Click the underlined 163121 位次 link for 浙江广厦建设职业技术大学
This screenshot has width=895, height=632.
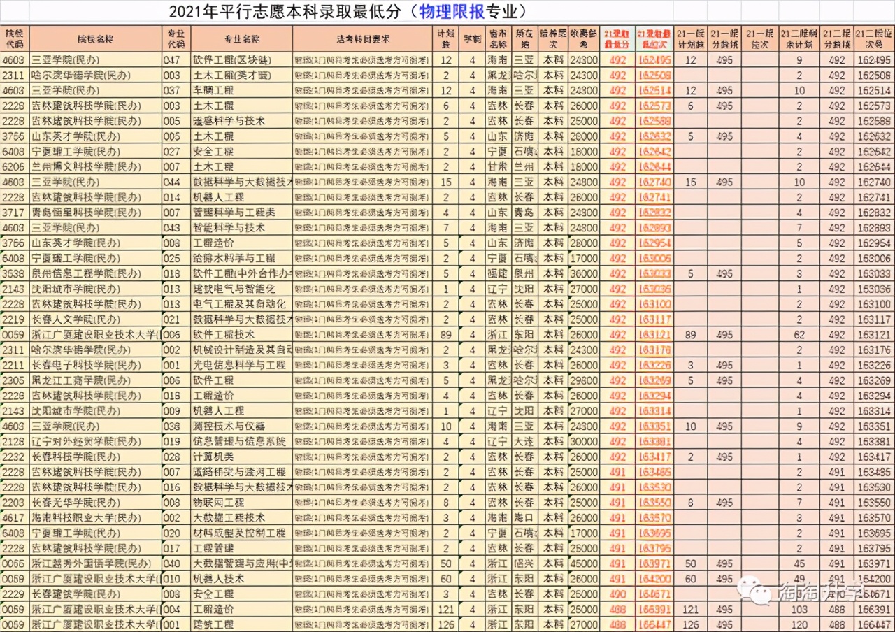(653, 334)
